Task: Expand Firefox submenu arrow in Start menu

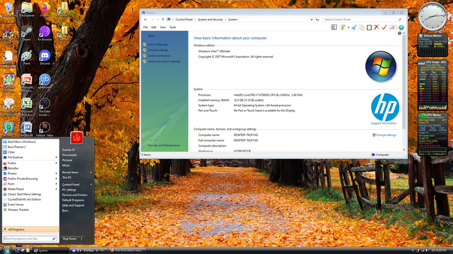Action: coord(56,163)
